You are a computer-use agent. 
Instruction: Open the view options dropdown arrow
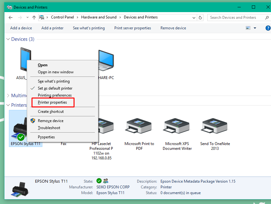[x=255, y=28]
